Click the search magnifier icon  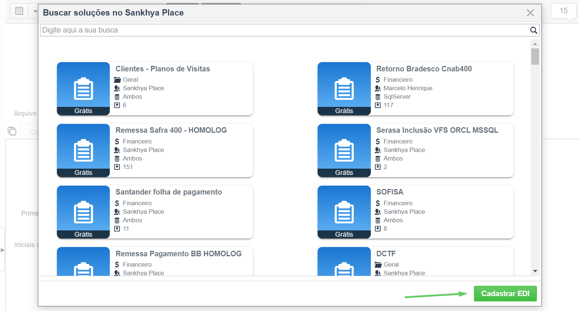pyautogui.click(x=534, y=30)
